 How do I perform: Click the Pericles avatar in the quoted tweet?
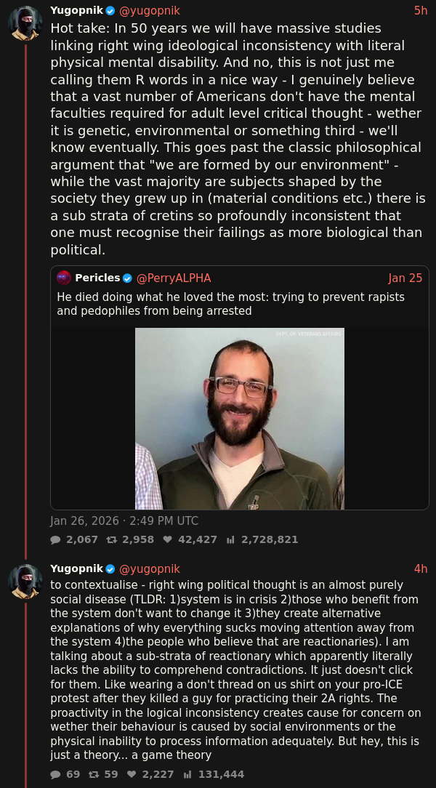pyautogui.click(x=64, y=278)
